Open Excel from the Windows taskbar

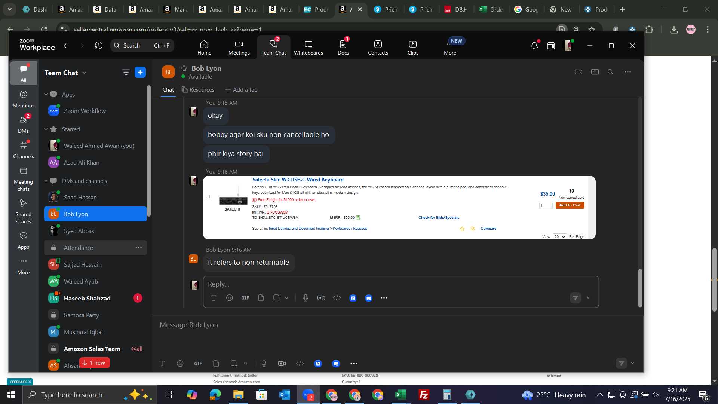pyautogui.click(x=401, y=395)
